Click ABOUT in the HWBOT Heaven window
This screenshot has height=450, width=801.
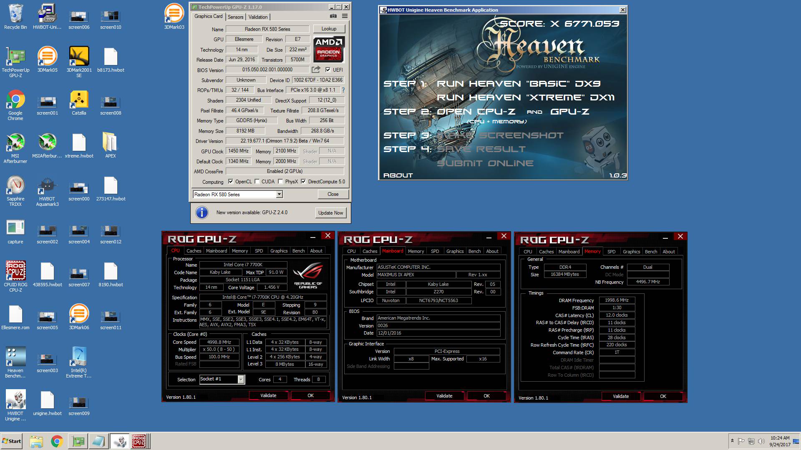tap(398, 175)
